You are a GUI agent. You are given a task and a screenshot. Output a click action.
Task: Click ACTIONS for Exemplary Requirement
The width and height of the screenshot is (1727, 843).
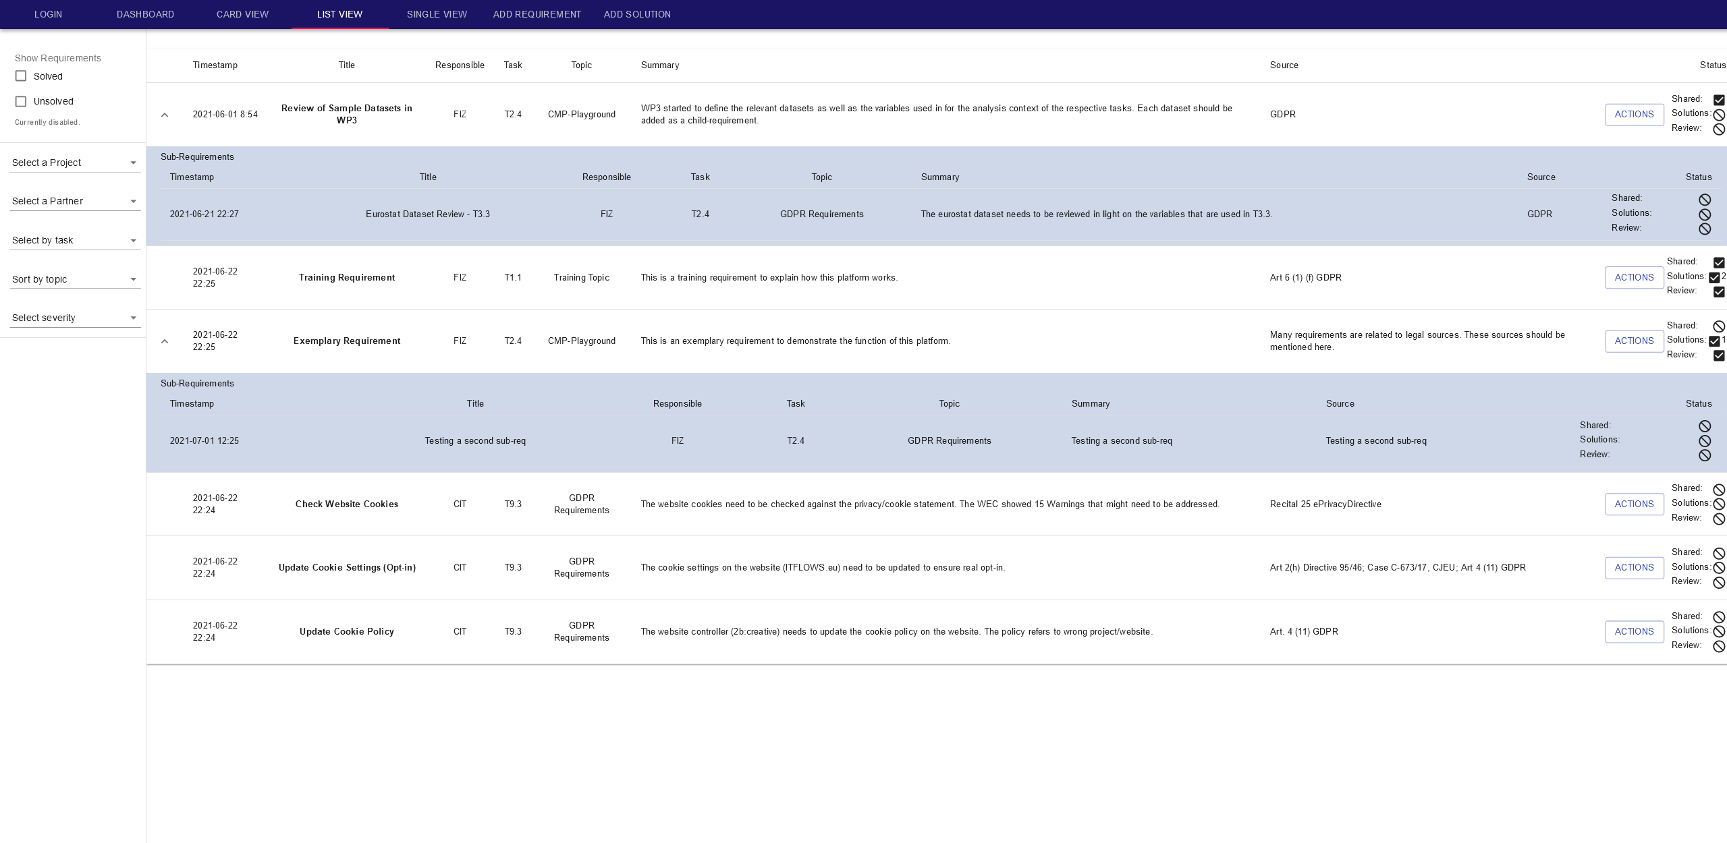[x=1634, y=341]
